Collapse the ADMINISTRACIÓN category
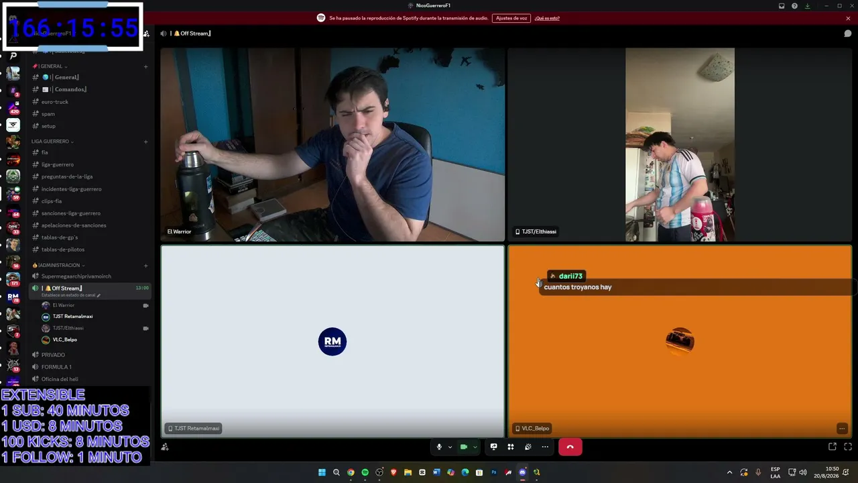This screenshot has height=483, width=858. click(x=59, y=265)
